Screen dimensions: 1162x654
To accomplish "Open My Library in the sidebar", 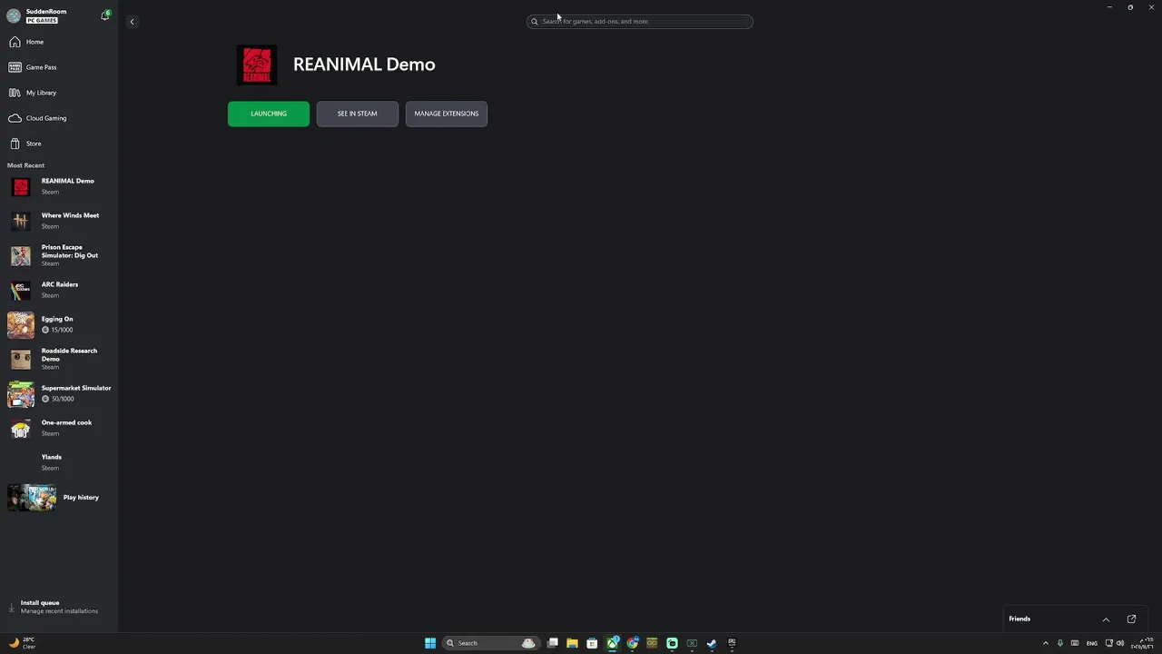I will click(x=59, y=93).
